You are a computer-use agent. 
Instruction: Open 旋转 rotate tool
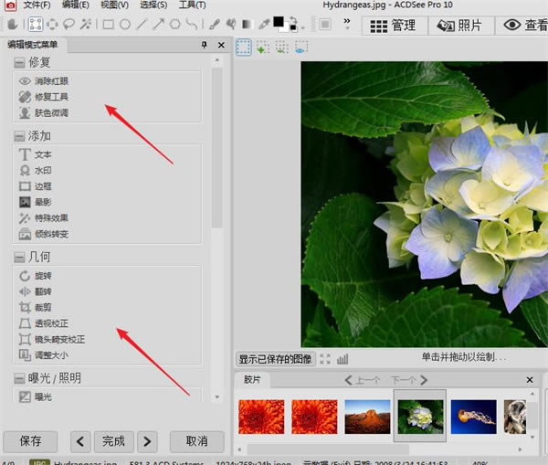(x=35, y=276)
